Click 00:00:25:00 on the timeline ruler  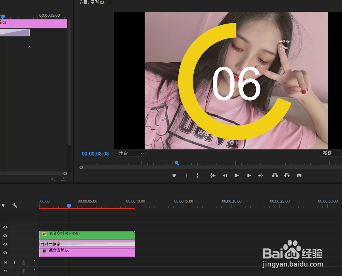280,201
